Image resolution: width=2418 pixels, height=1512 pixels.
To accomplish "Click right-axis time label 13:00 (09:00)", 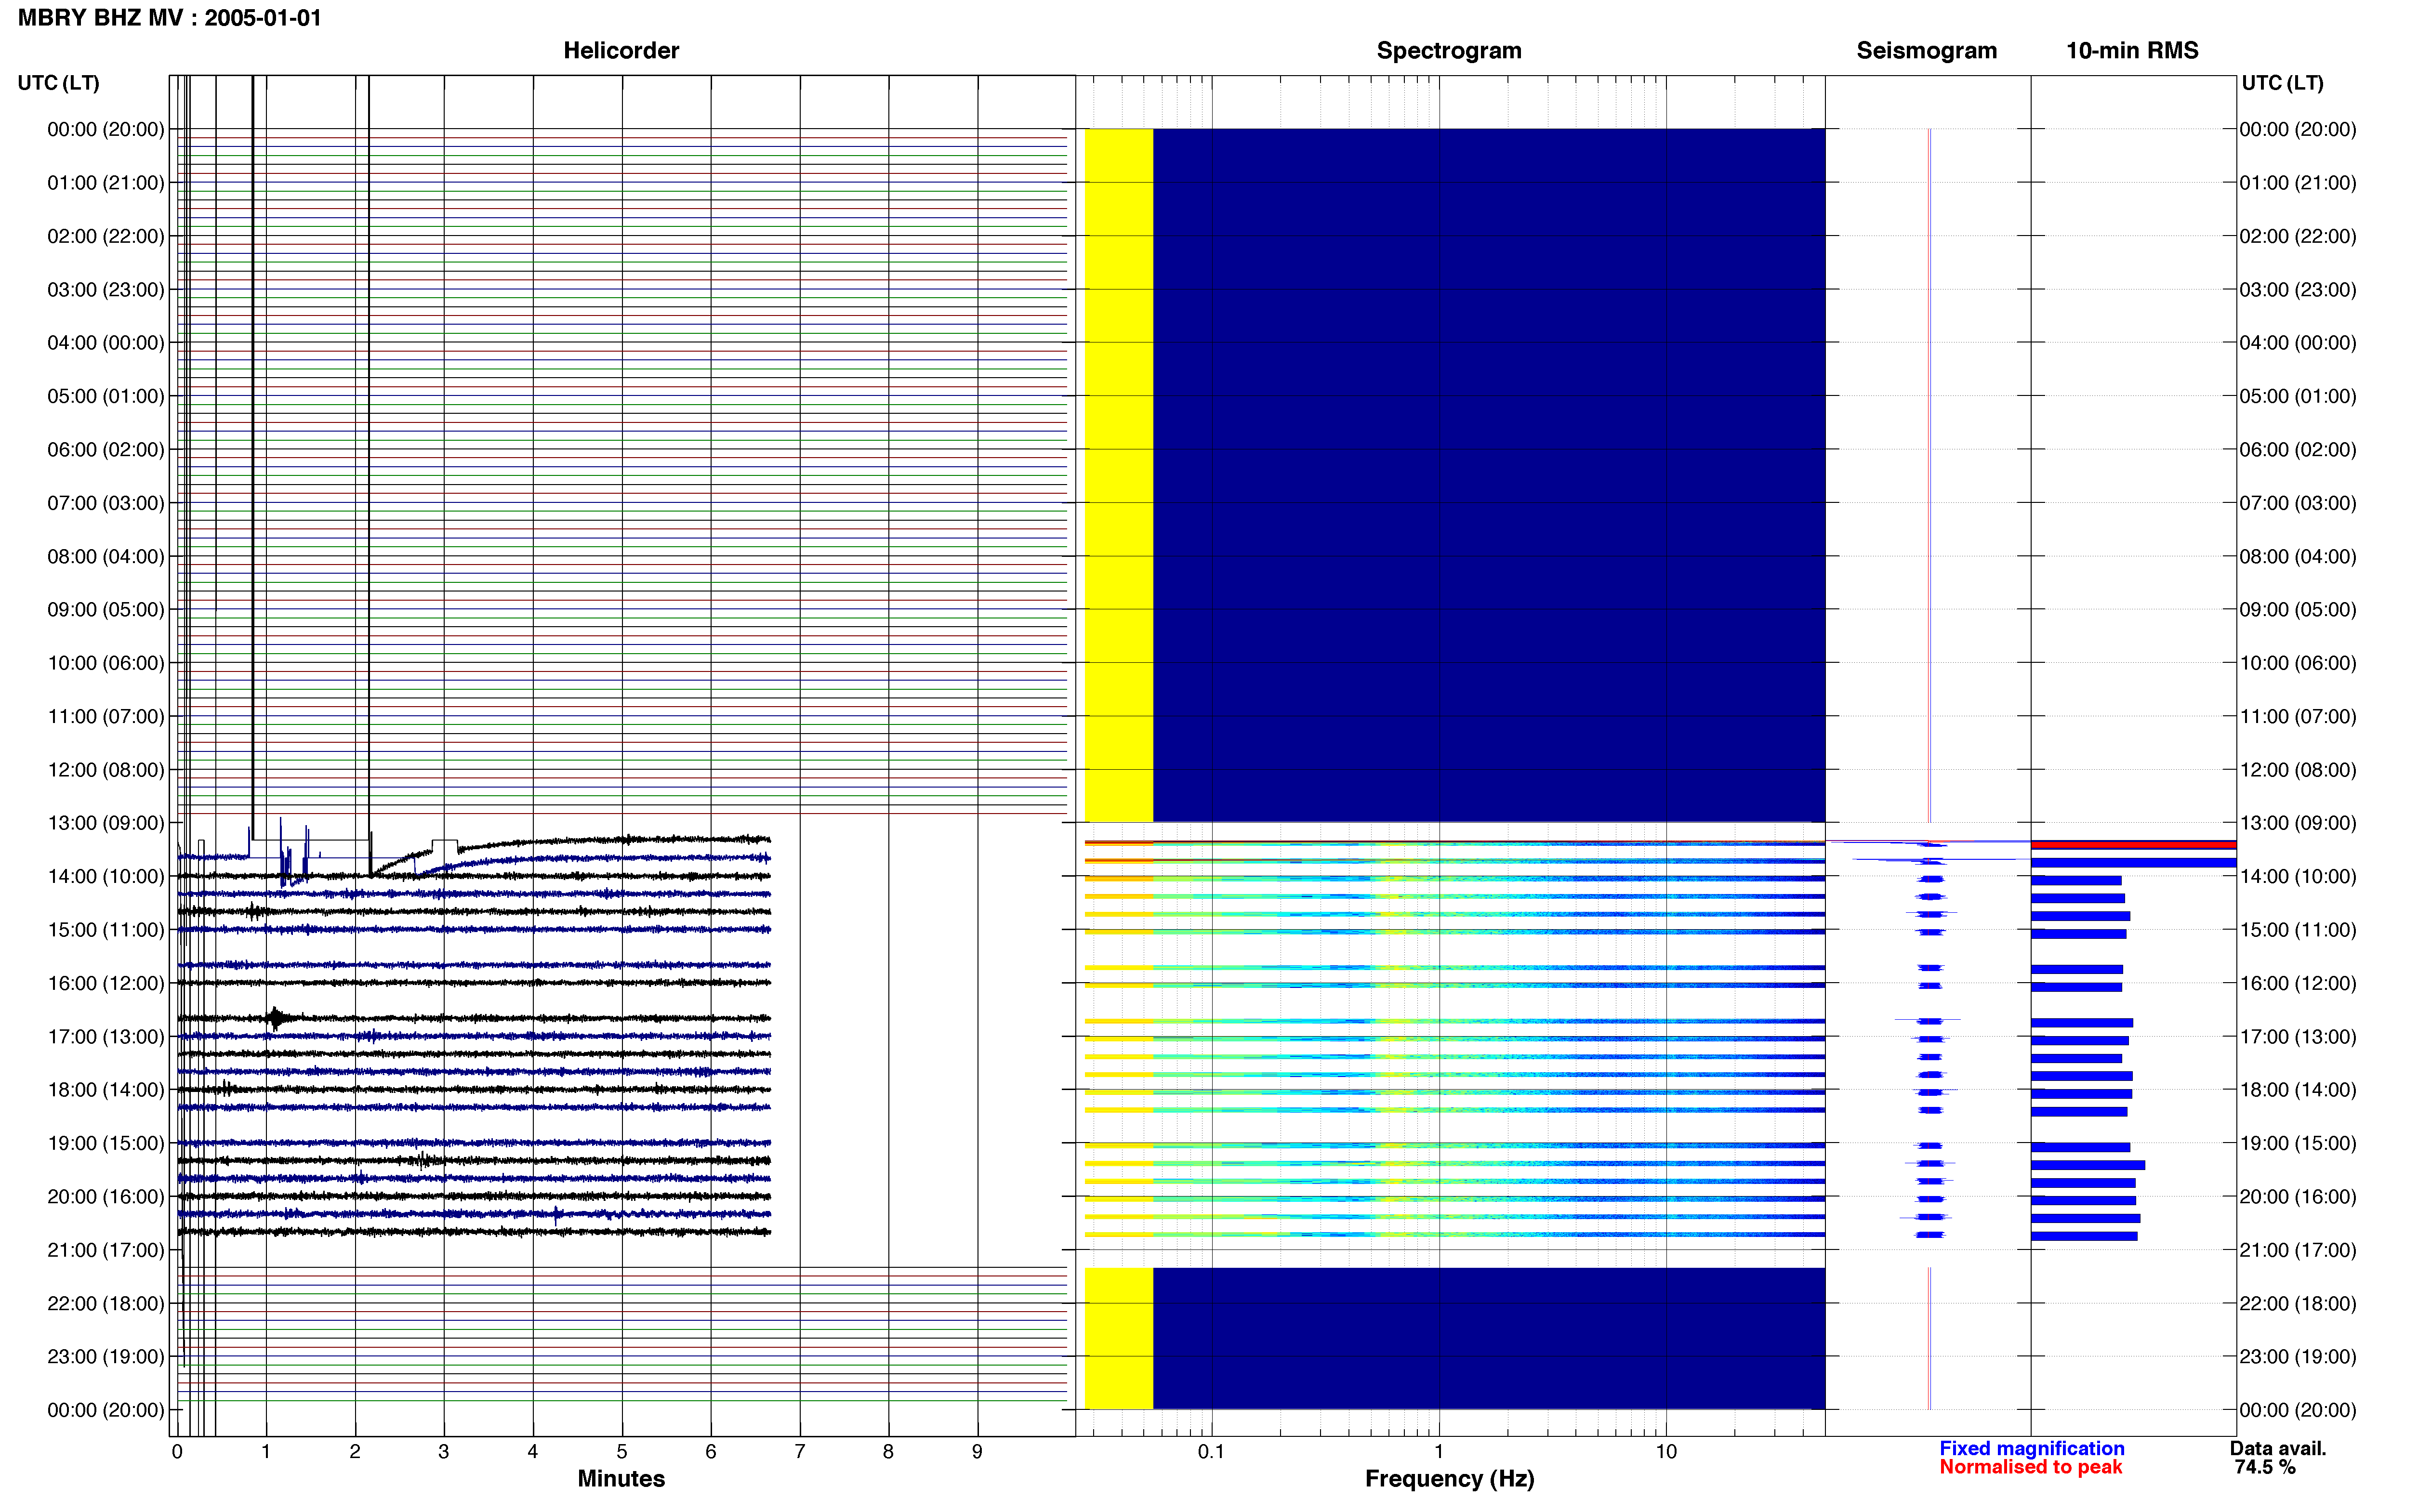I will click(x=2298, y=823).
